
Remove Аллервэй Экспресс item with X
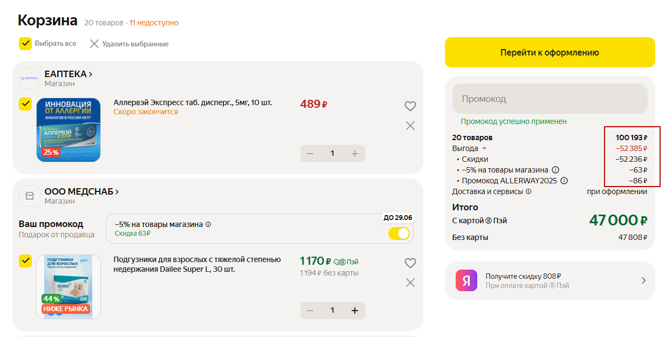pyautogui.click(x=410, y=126)
